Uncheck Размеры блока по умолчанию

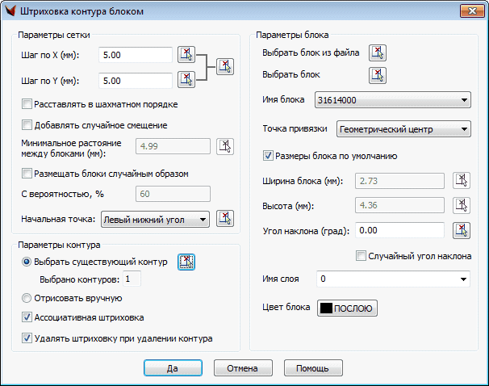(269, 156)
